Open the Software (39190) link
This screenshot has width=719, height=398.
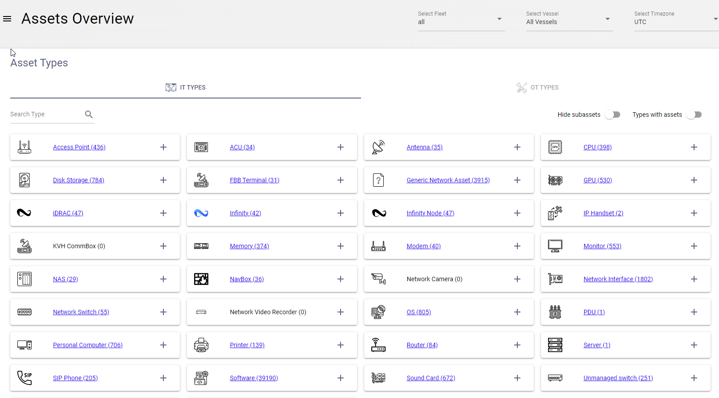pos(254,378)
